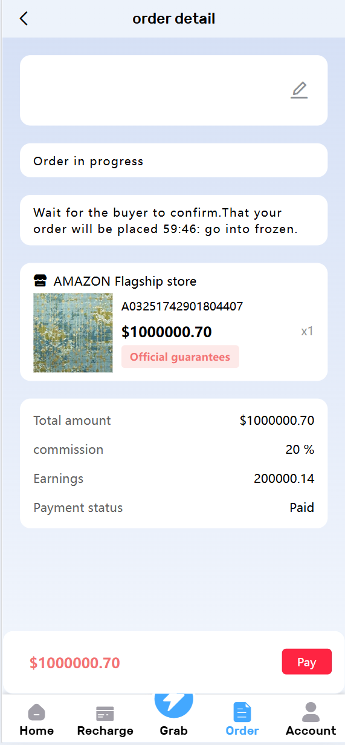Select the Order document icon
Image resolution: width=345 pixels, height=745 pixels.
point(242,712)
